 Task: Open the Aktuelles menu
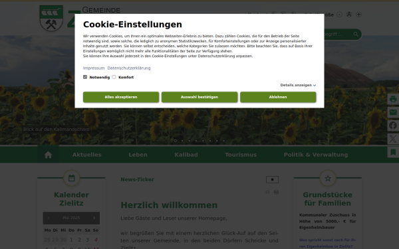(86, 155)
